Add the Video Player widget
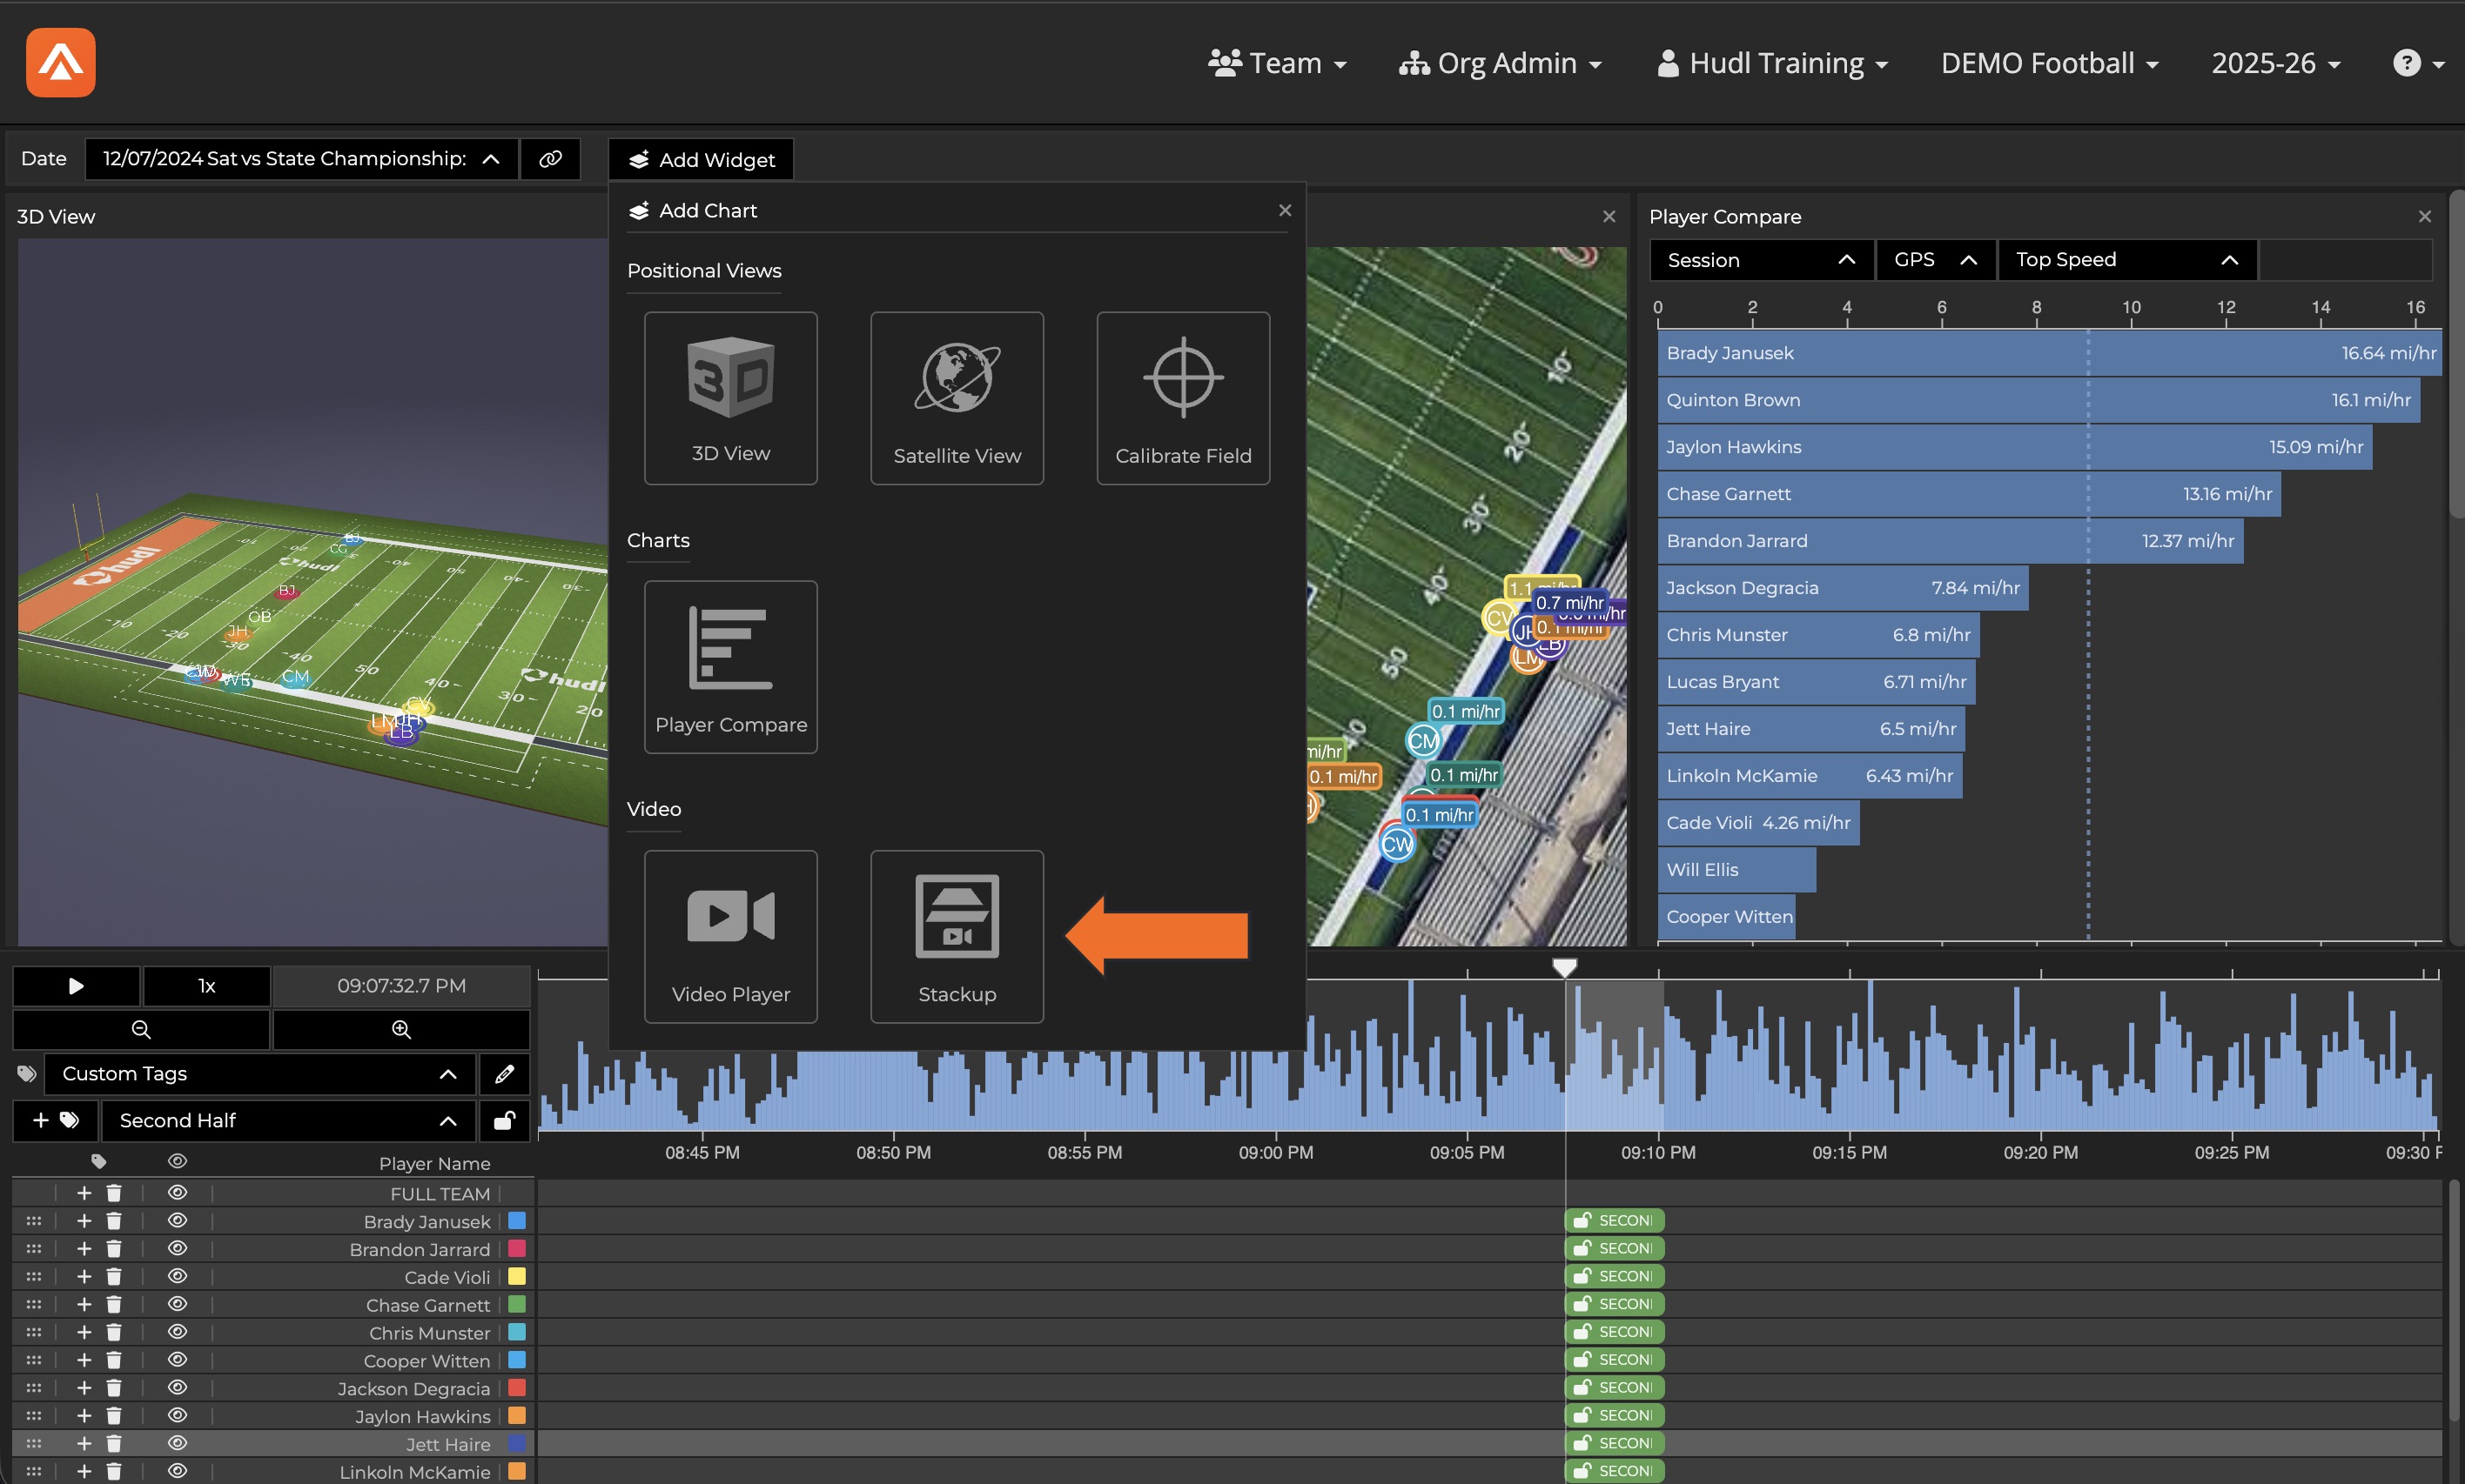Image resolution: width=2465 pixels, height=1484 pixels. (x=730, y=936)
